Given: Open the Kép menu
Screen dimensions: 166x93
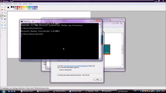Looking at the screenshot, I should click(x=20, y=4).
